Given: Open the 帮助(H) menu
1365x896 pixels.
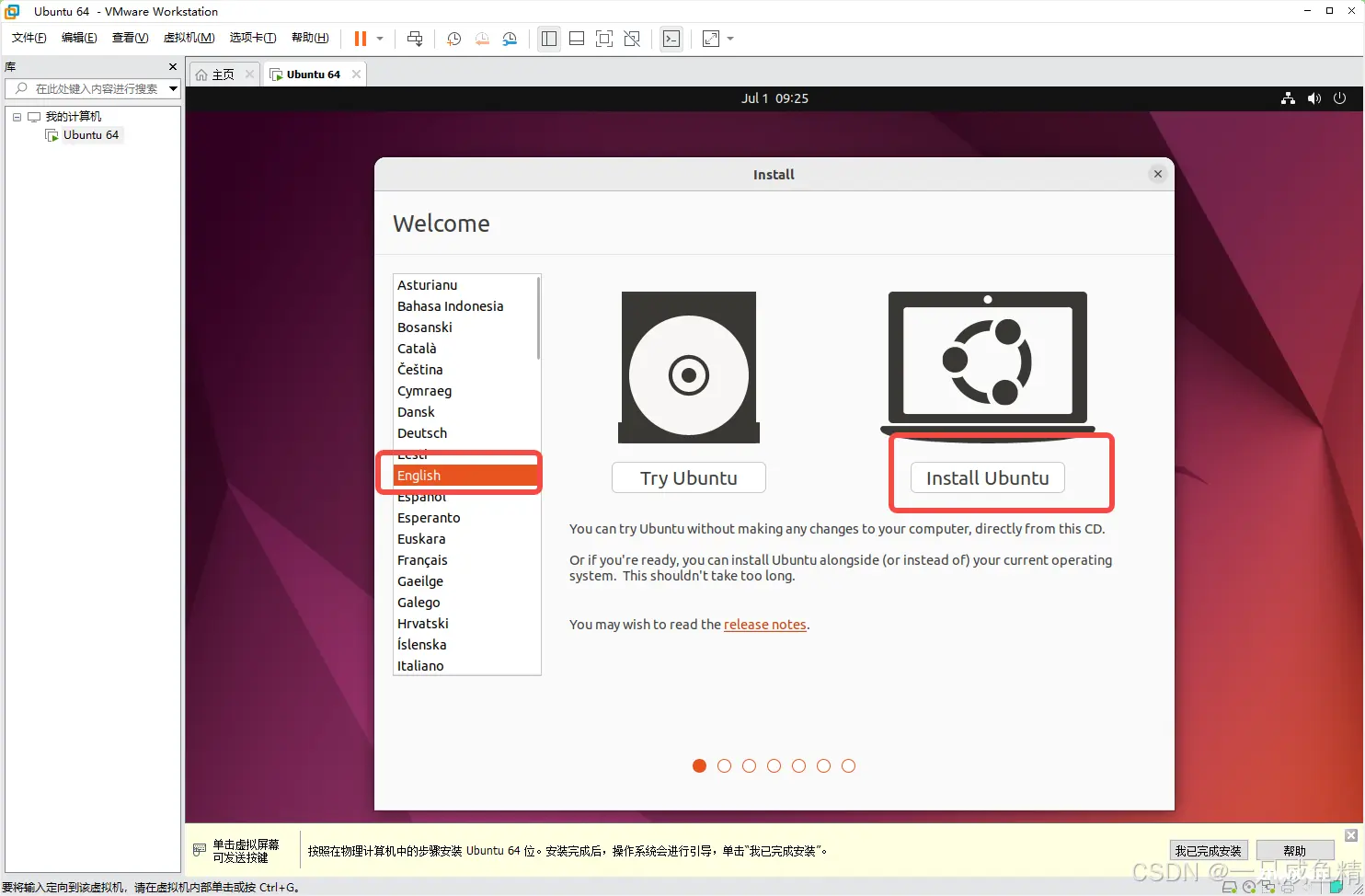Looking at the screenshot, I should tap(310, 38).
